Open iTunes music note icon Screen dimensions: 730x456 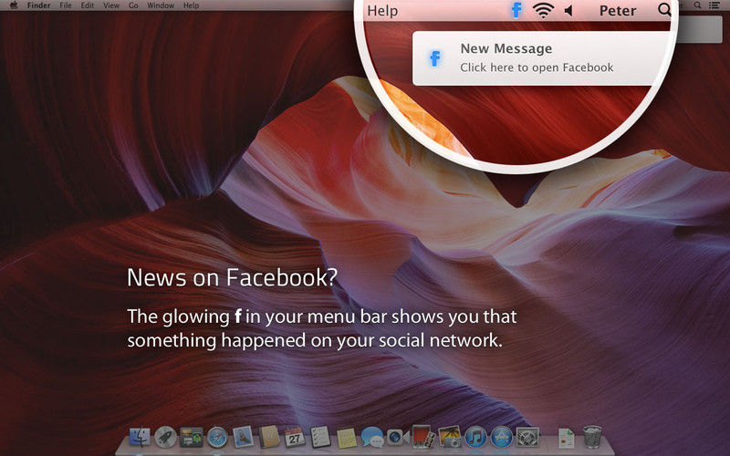pyautogui.click(x=475, y=438)
